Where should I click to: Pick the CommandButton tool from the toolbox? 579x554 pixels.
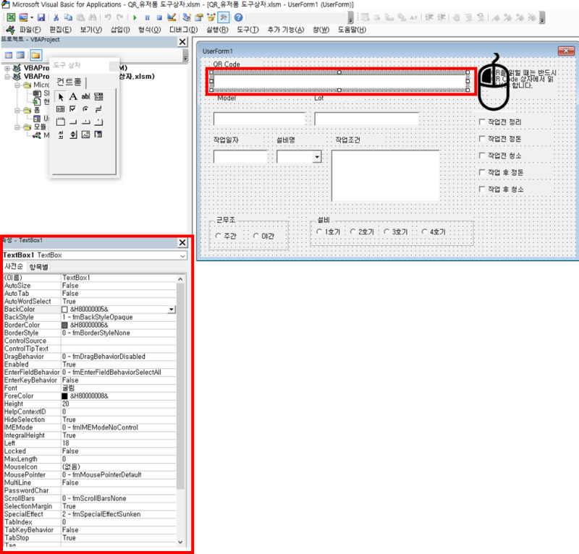[x=73, y=122]
